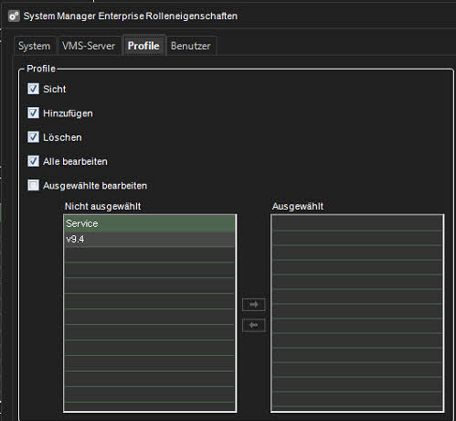Uncheck the Hinzufügen checkbox
This screenshot has height=421, width=456.
(33, 113)
